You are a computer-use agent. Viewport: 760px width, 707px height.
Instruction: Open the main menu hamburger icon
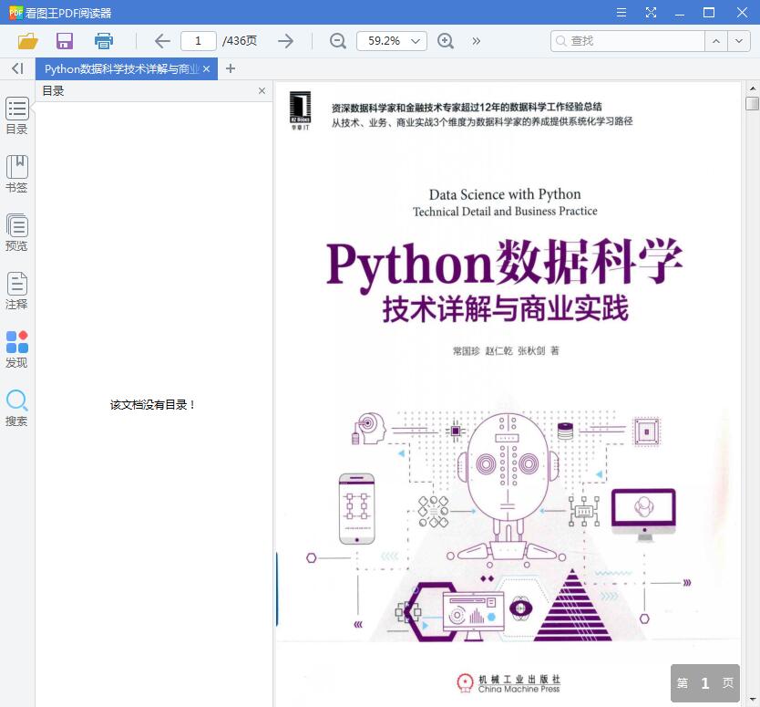(x=621, y=13)
